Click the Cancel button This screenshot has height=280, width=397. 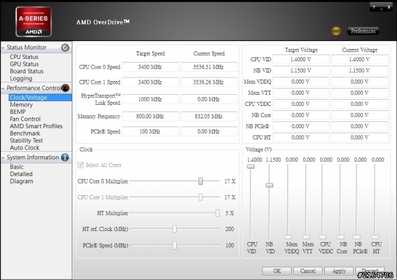point(308,271)
